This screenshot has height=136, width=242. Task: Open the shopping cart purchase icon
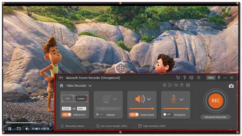[x=178, y=78]
